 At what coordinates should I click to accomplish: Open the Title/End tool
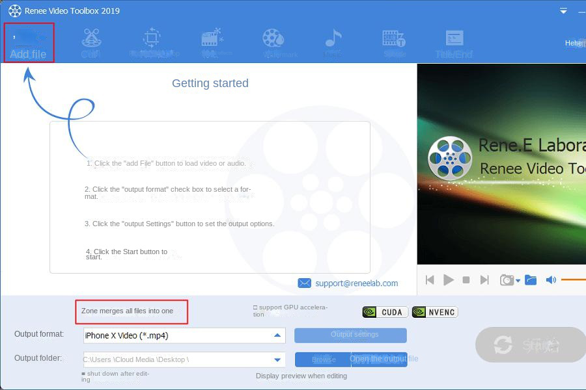point(454,43)
